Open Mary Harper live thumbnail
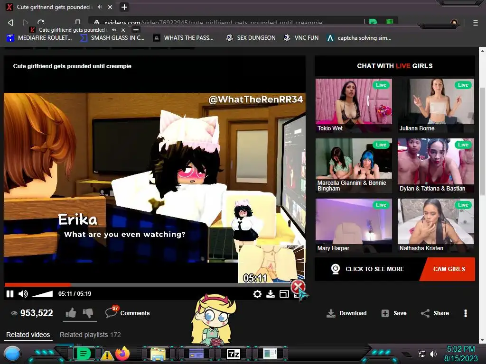Image resolution: width=486 pixels, height=364 pixels. tap(354, 225)
